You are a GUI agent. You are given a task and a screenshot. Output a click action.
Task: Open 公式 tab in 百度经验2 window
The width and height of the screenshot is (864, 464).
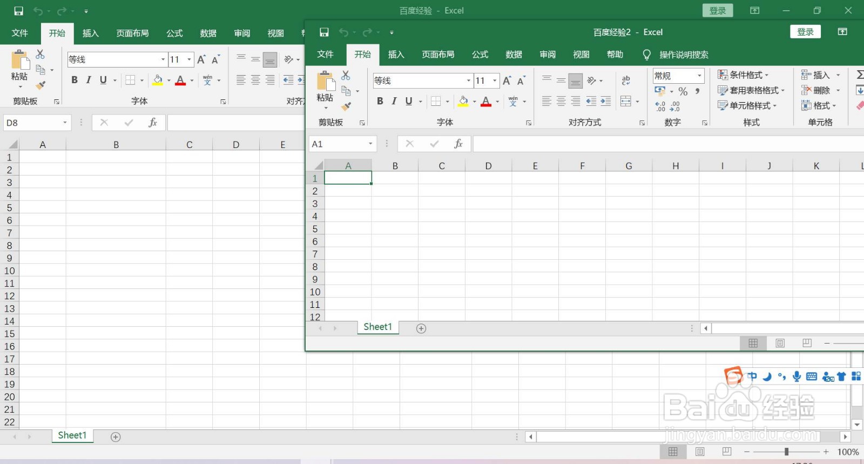point(480,55)
